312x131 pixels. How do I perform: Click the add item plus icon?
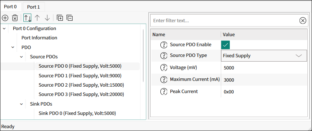tap(5, 18)
